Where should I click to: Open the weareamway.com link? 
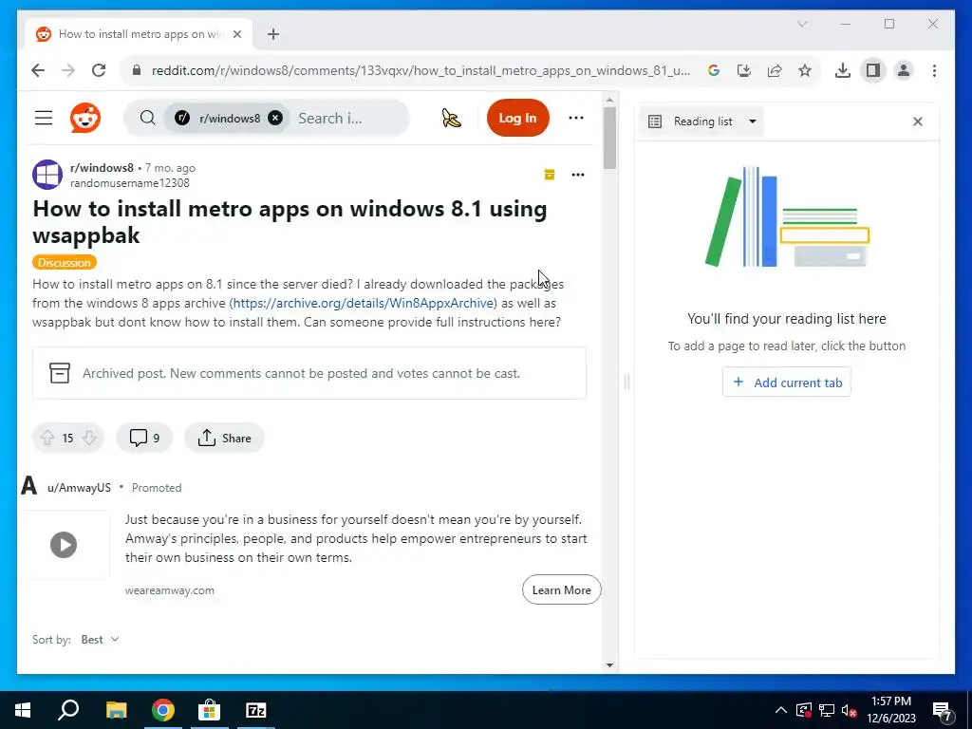click(x=170, y=590)
